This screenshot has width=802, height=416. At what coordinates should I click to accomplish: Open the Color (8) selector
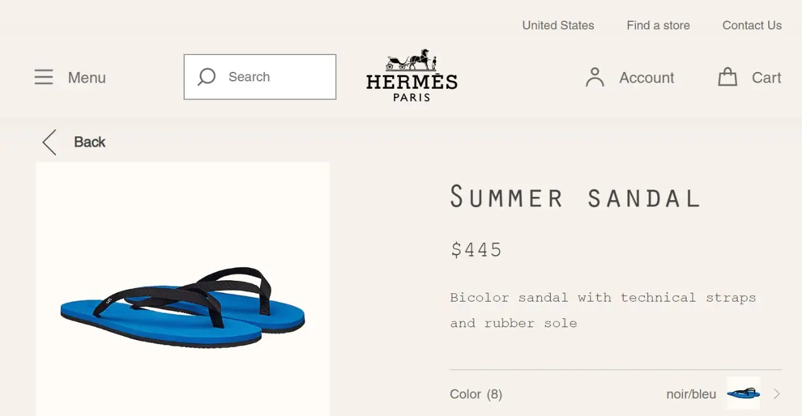[x=476, y=394]
